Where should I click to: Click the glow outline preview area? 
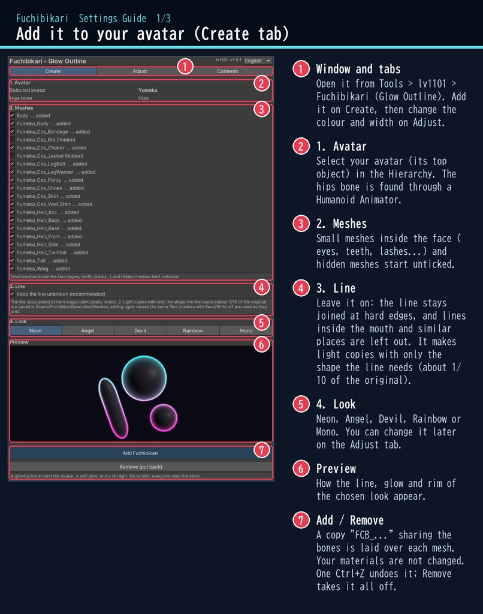click(x=141, y=393)
